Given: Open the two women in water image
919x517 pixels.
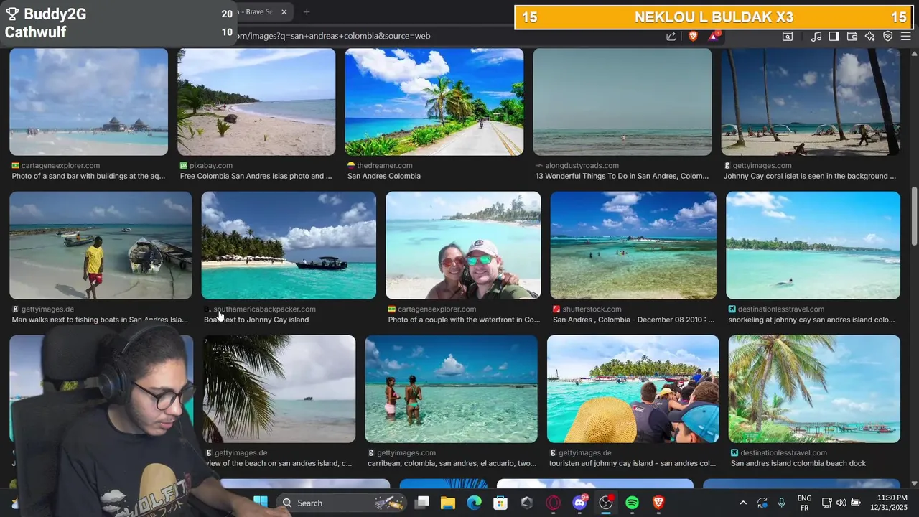Looking at the screenshot, I should tap(451, 389).
